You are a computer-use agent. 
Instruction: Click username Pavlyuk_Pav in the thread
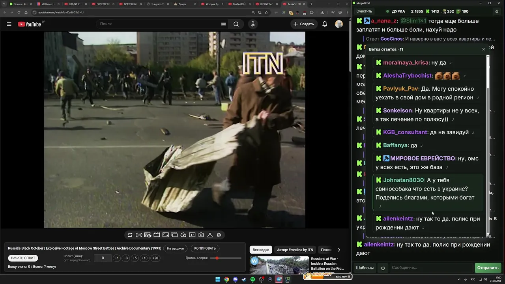pyautogui.click(x=401, y=89)
